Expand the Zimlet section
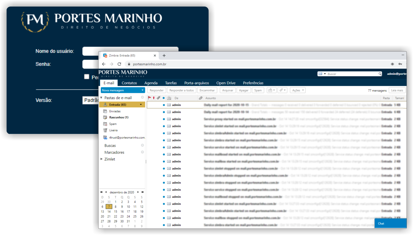Viewport: 413px width, 235px height. click(101, 159)
